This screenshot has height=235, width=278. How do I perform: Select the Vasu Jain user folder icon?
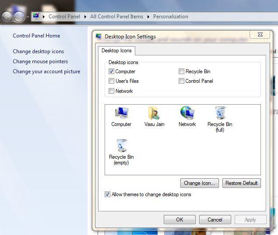154,116
